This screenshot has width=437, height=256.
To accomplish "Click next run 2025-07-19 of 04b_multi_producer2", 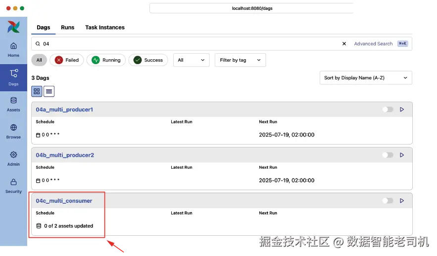I will (287, 180).
